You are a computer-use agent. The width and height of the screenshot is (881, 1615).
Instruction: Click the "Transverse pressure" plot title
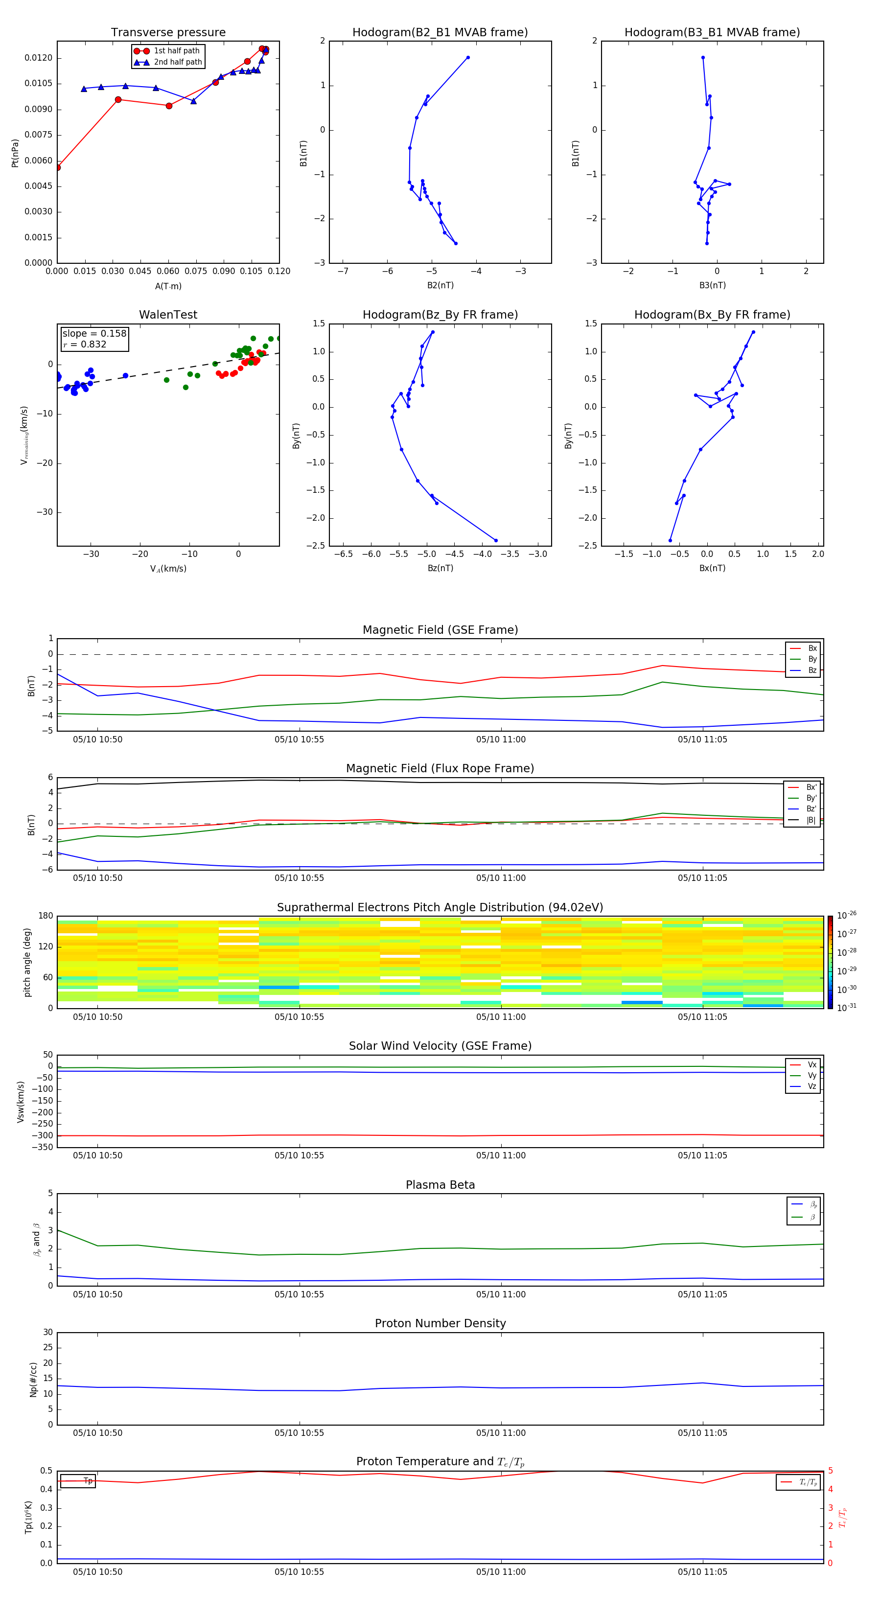pyautogui.click(x=168, y=33)
